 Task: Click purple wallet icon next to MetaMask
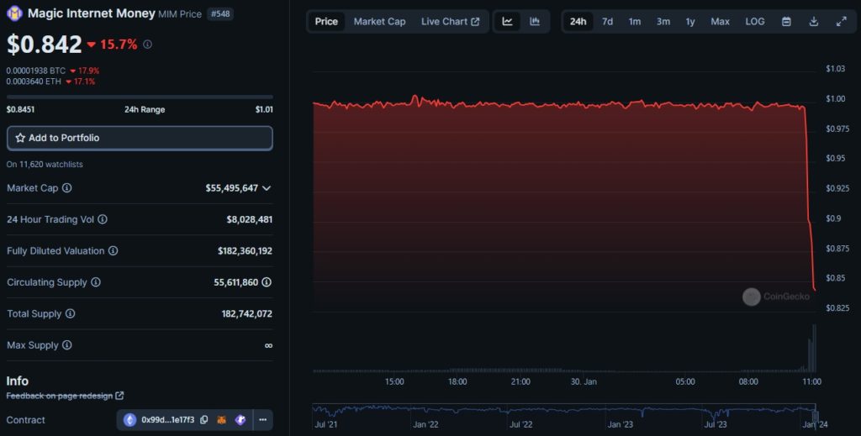[240, 420]
